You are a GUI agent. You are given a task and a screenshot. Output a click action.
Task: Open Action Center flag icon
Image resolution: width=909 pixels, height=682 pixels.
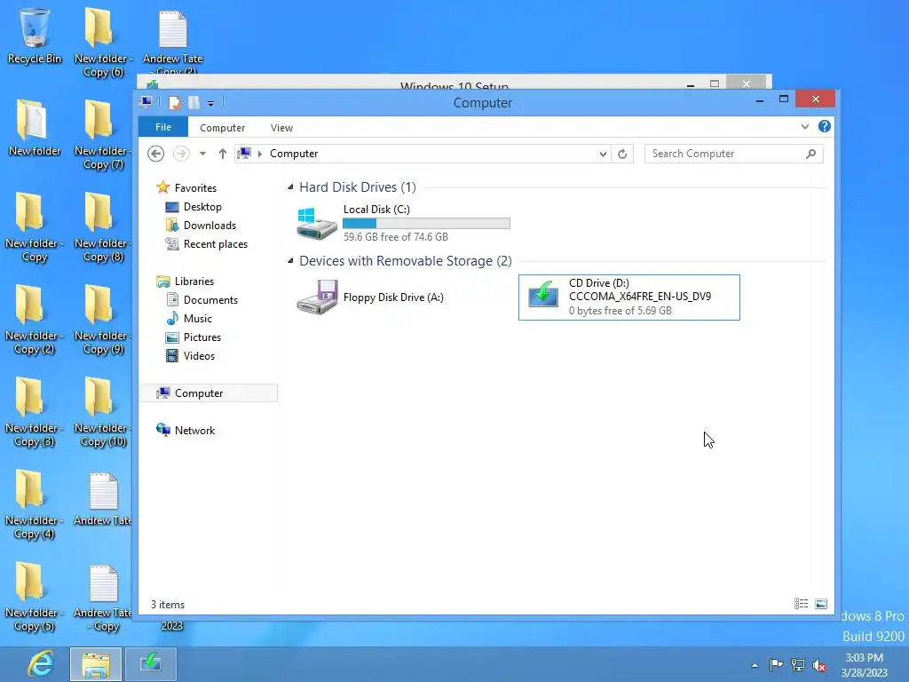click(x=776, y=665)
